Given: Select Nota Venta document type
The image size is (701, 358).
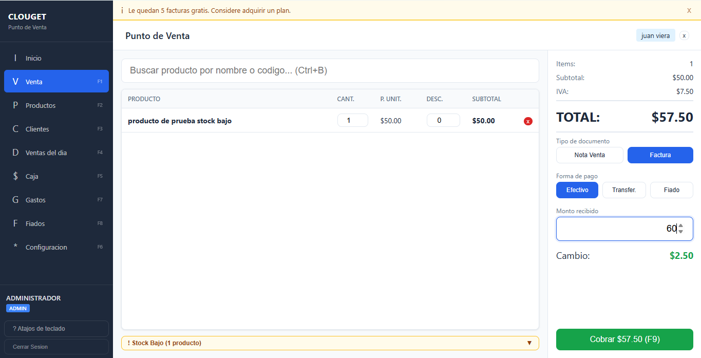Looking at the screenshot, I should pos(589,155).
